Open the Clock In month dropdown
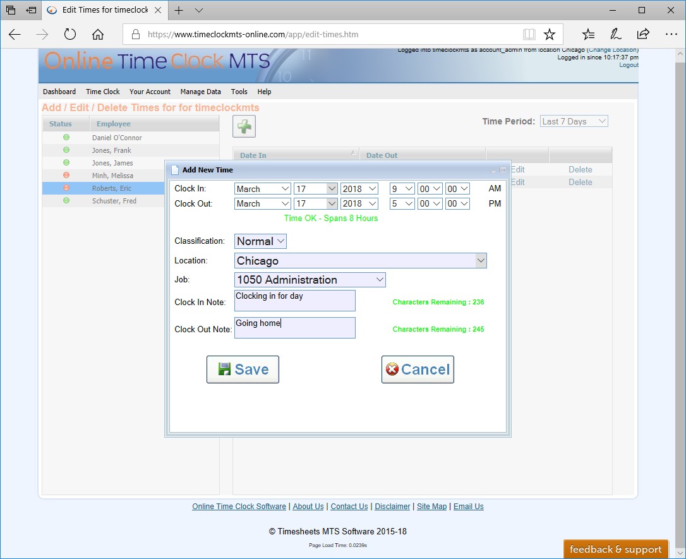Screen dimensions: 686x559 click(x=262, y=189)
